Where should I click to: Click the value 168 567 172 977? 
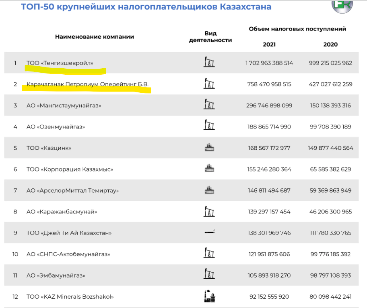(x=269, y=148)
